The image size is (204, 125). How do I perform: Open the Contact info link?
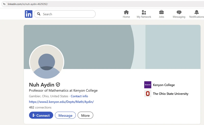[79, 96]
